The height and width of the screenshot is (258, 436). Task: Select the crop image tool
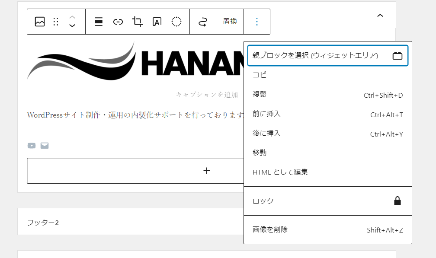click(x=138, y=22)
